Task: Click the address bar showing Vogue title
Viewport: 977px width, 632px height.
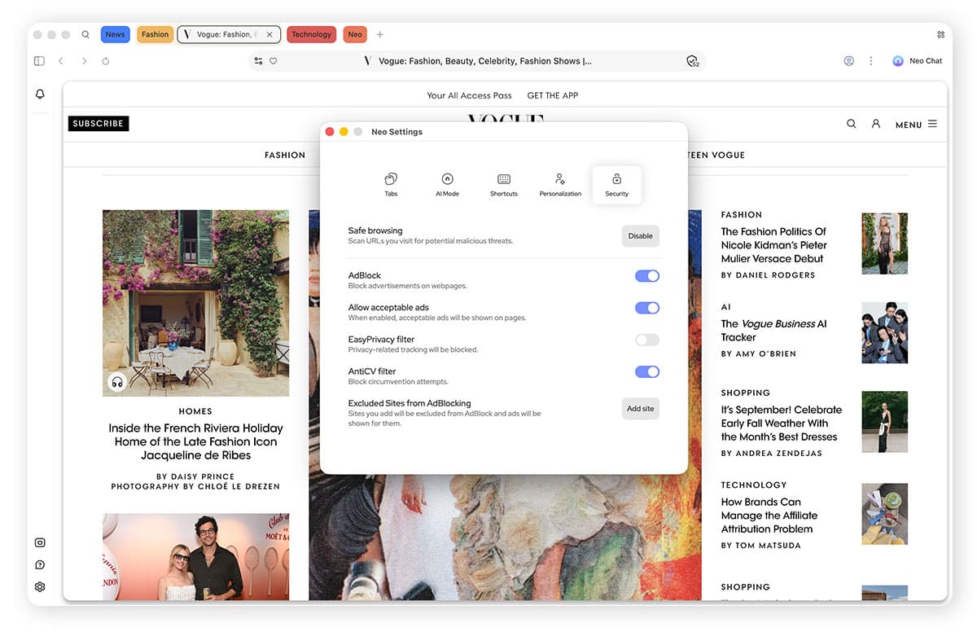Action: 477,61
